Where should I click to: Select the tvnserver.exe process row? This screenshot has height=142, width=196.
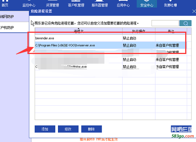coord(111,45)
